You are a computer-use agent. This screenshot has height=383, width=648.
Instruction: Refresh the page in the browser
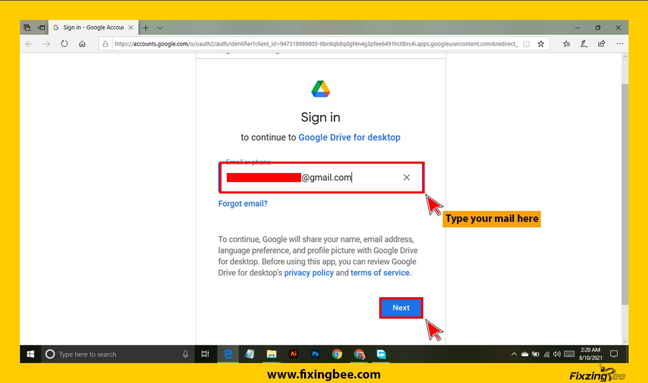click(x=64, y=44)
